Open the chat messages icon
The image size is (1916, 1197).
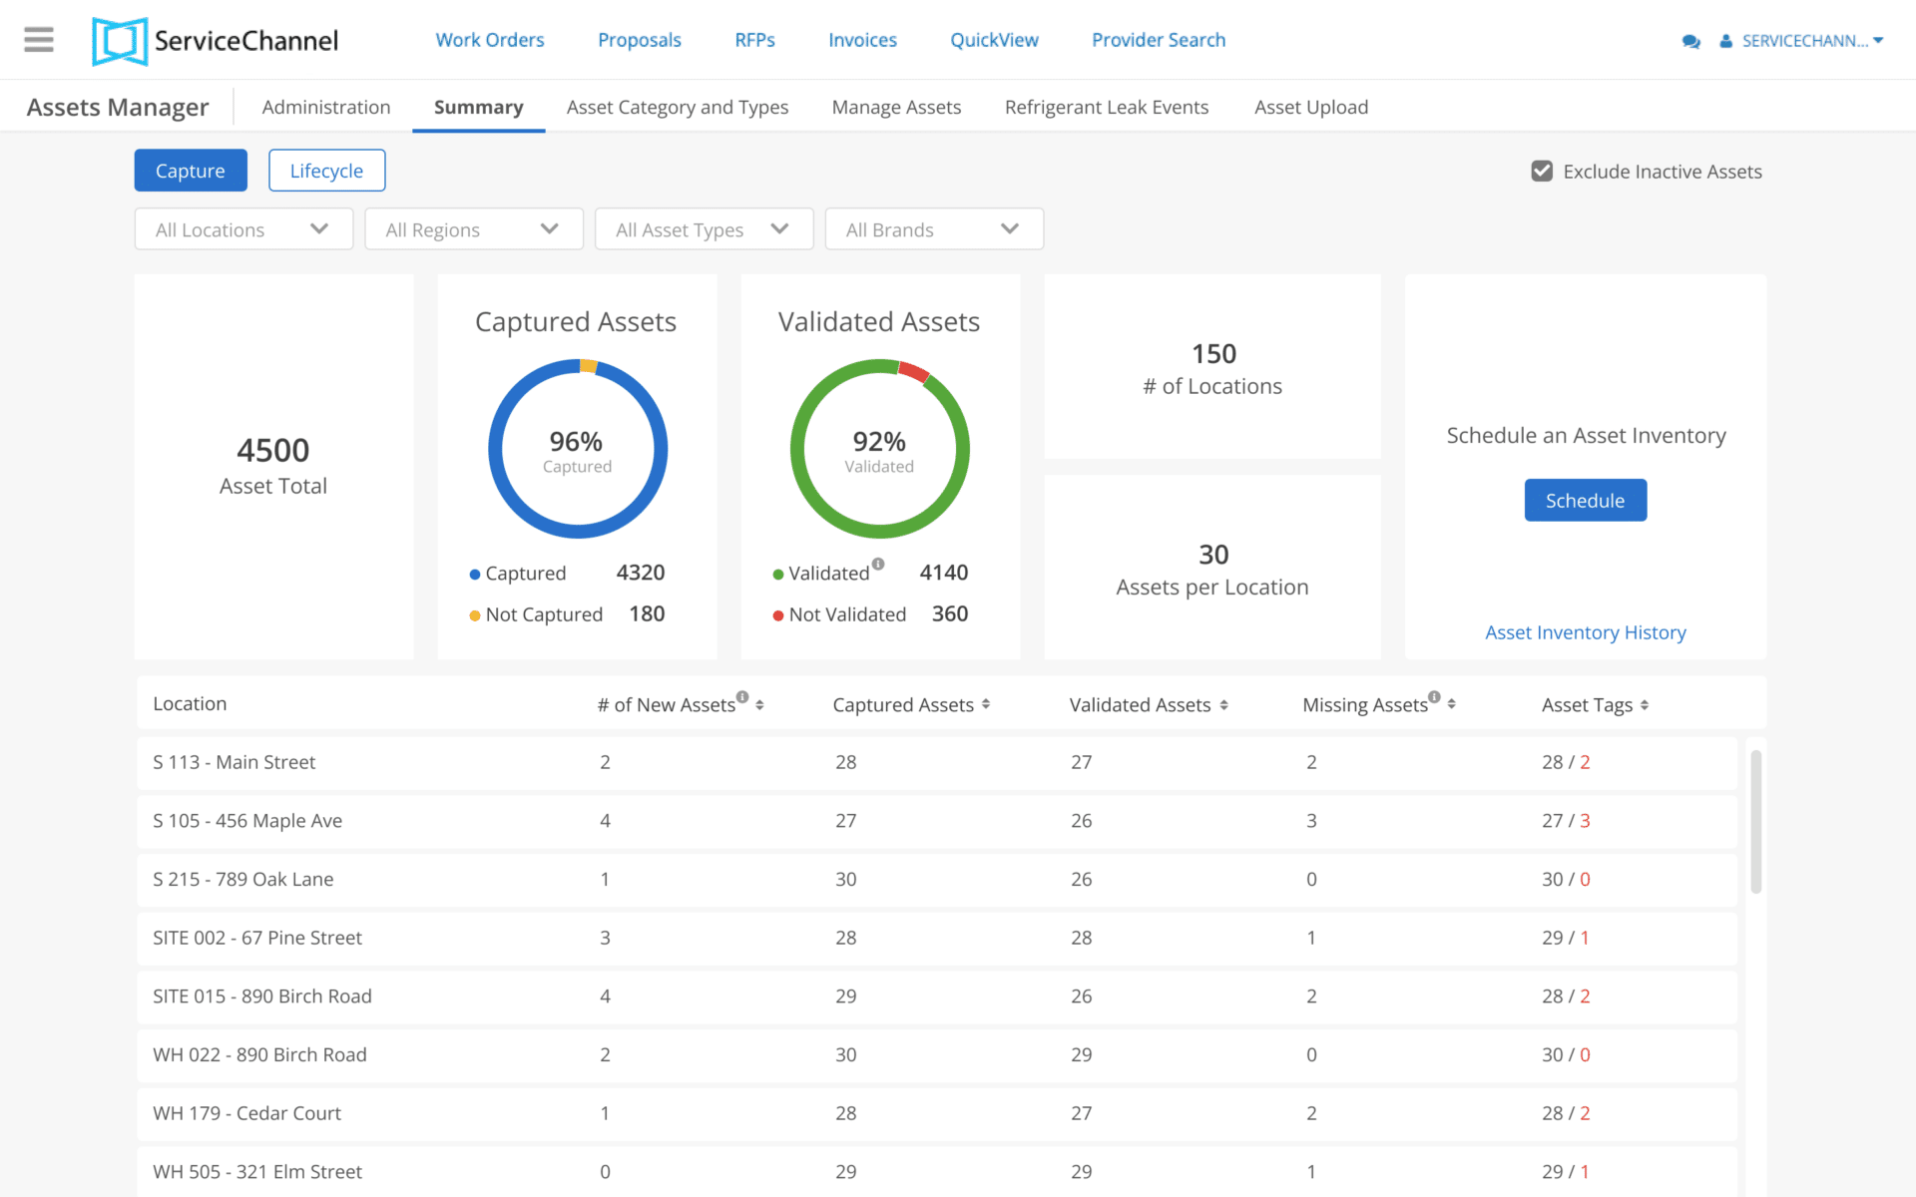[x=1690, y=42]
